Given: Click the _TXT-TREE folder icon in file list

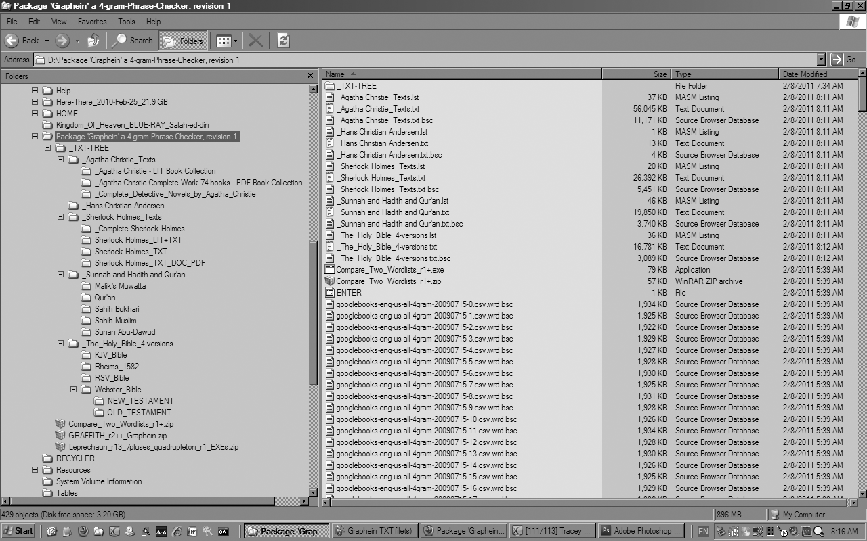Looking at the screenshot, I should 330,85.
